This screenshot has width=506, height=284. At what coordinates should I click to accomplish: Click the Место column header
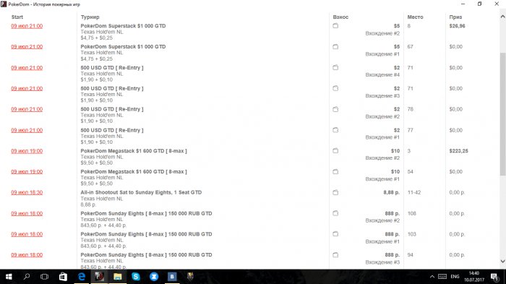[415, 17]
